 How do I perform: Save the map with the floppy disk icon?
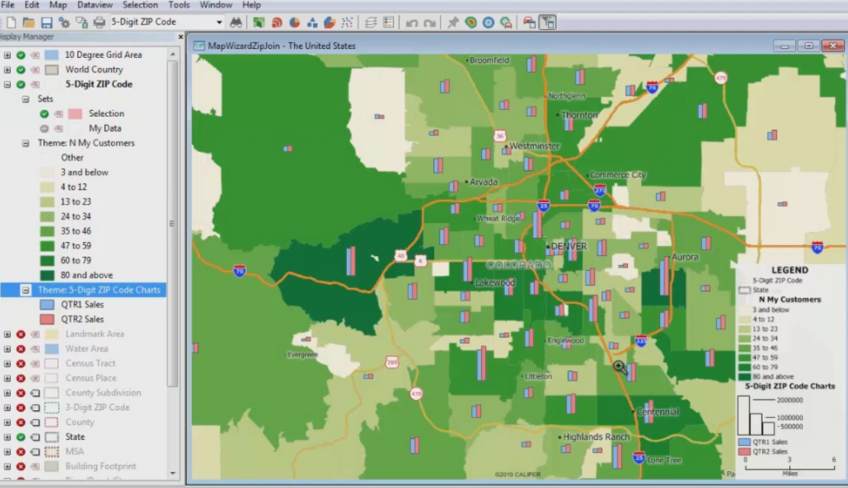point(46,22)
